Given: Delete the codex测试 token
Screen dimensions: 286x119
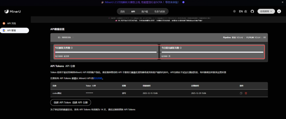Looking at the screenshot, I should (246, 93).
